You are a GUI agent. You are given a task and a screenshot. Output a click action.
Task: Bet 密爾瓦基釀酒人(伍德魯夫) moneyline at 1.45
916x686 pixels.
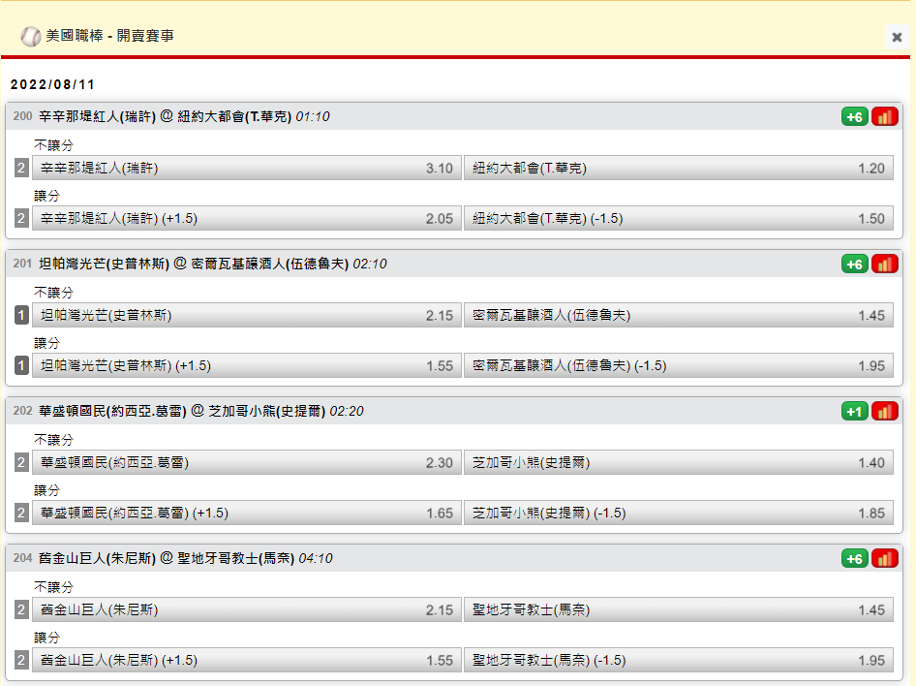pyautogui.click(x=678, y=316)
